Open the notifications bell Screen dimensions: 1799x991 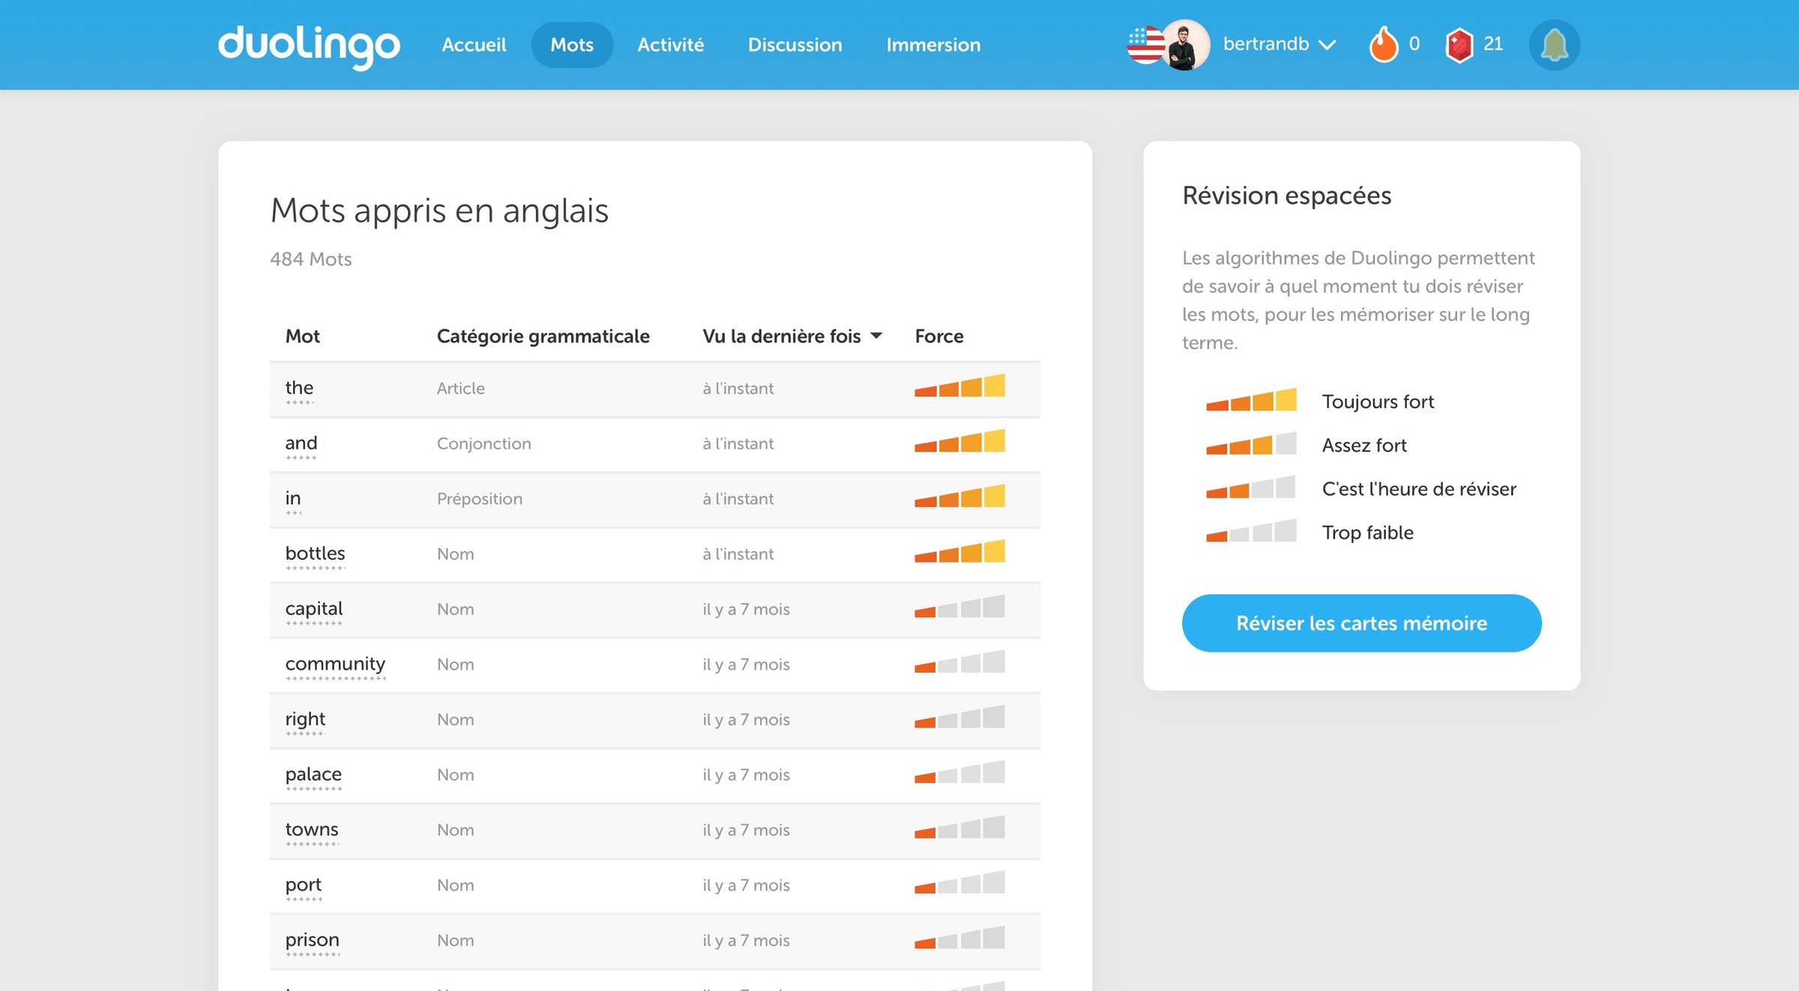point(1555,45)
